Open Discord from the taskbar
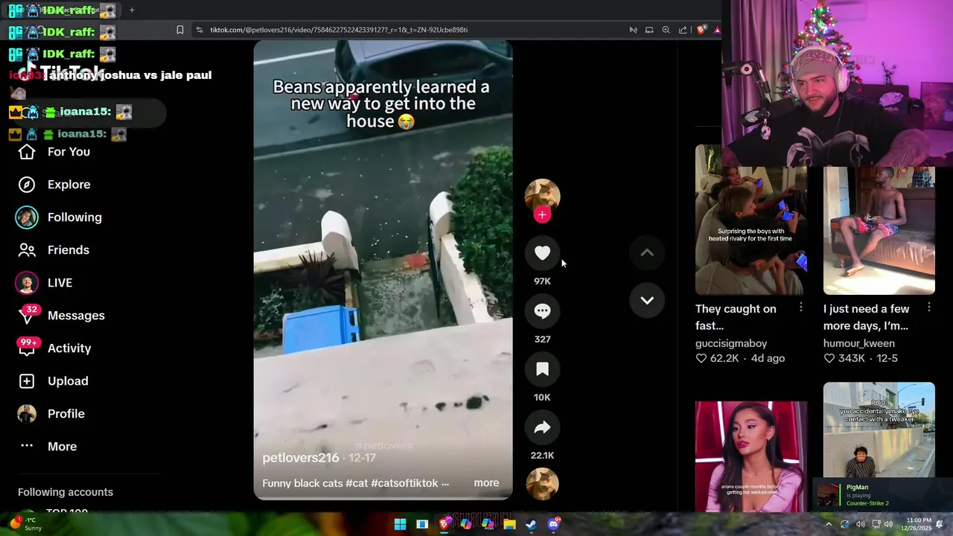Image resolution: width=953 pixels, height=536 pixels. pyautogui.click(x=554, y=524)
